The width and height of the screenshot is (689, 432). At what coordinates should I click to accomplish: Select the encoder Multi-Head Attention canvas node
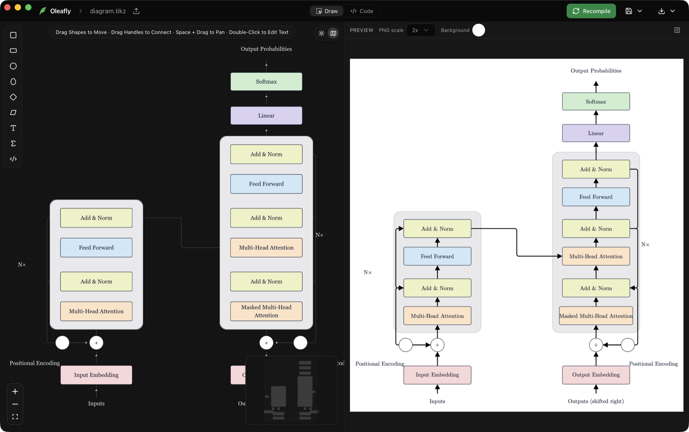coord(96,311)
